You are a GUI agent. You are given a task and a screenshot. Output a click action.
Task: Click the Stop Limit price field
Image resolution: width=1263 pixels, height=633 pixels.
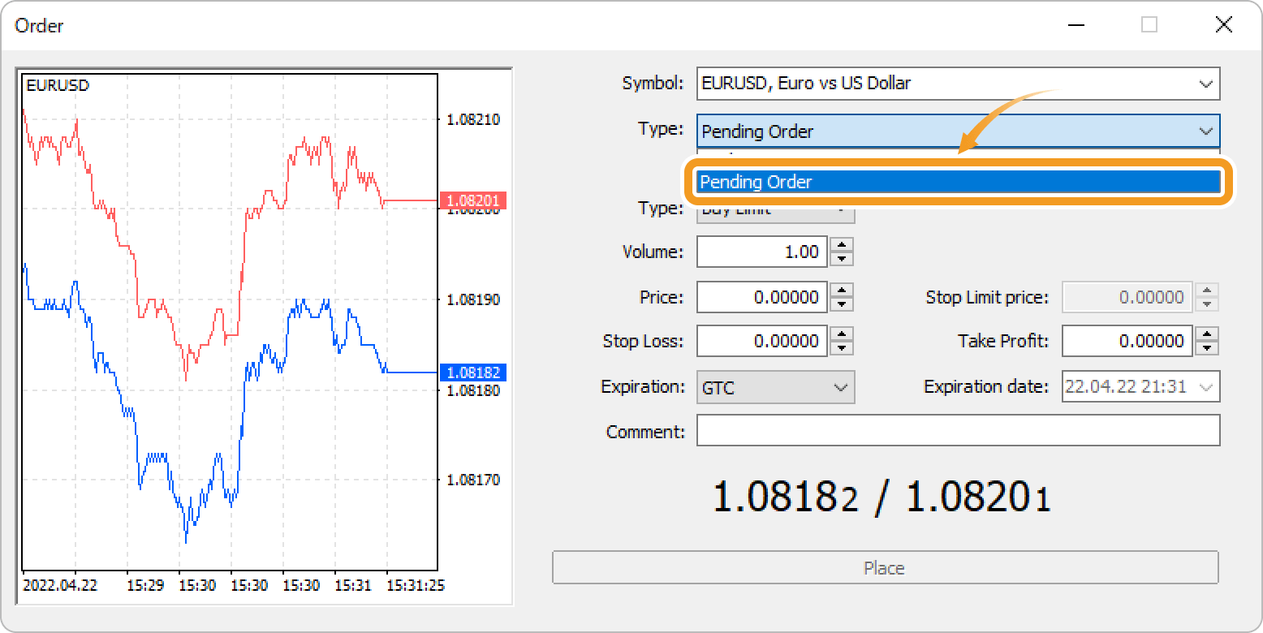coord(1128,298)
